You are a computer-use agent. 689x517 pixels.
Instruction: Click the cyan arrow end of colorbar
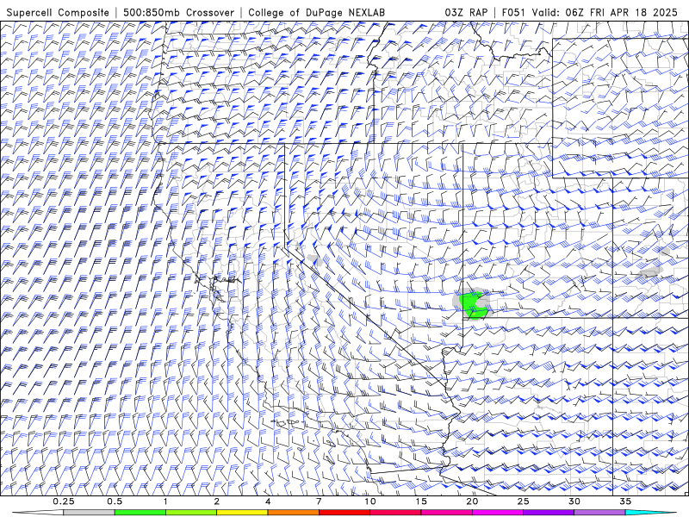pyautogui.click(x=651, y=513)
